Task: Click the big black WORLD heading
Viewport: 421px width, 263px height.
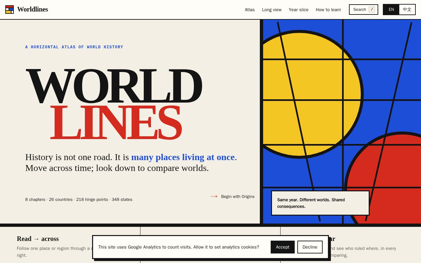Action: coord(114,86)
